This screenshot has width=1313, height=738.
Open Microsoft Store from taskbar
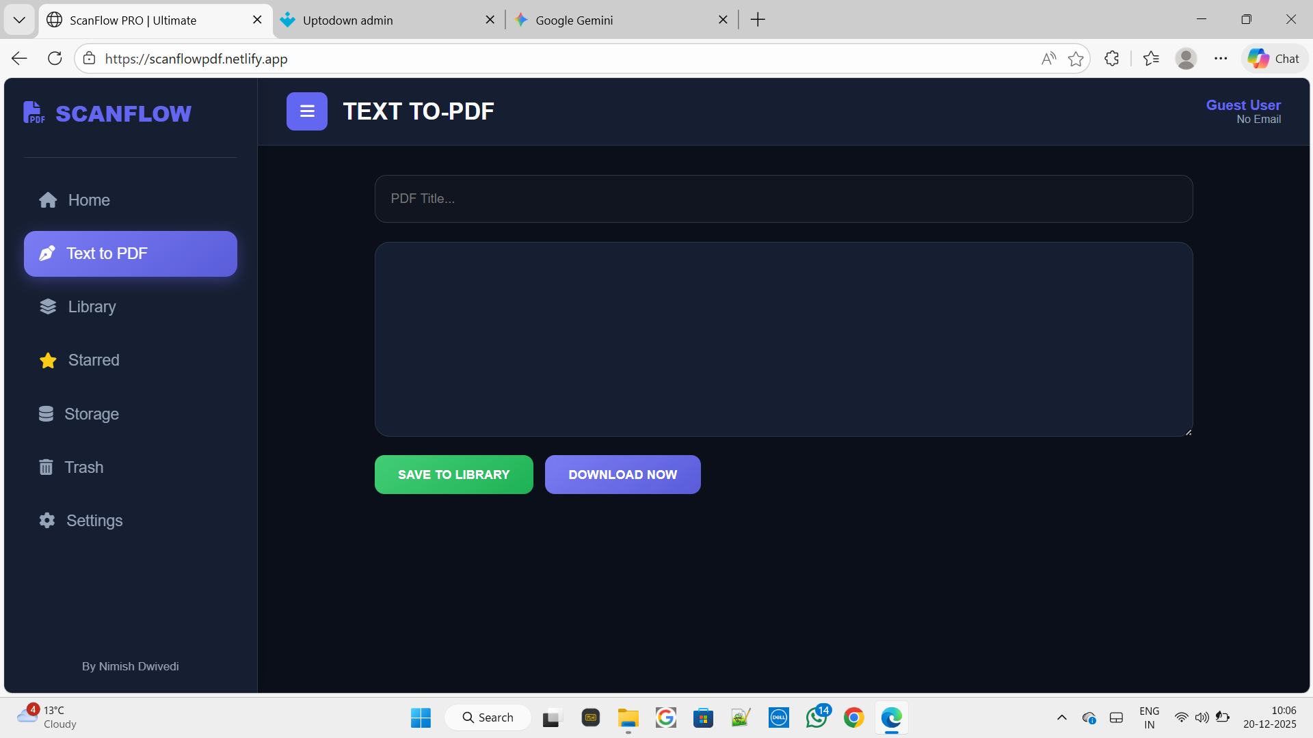[x=703, y=717]
